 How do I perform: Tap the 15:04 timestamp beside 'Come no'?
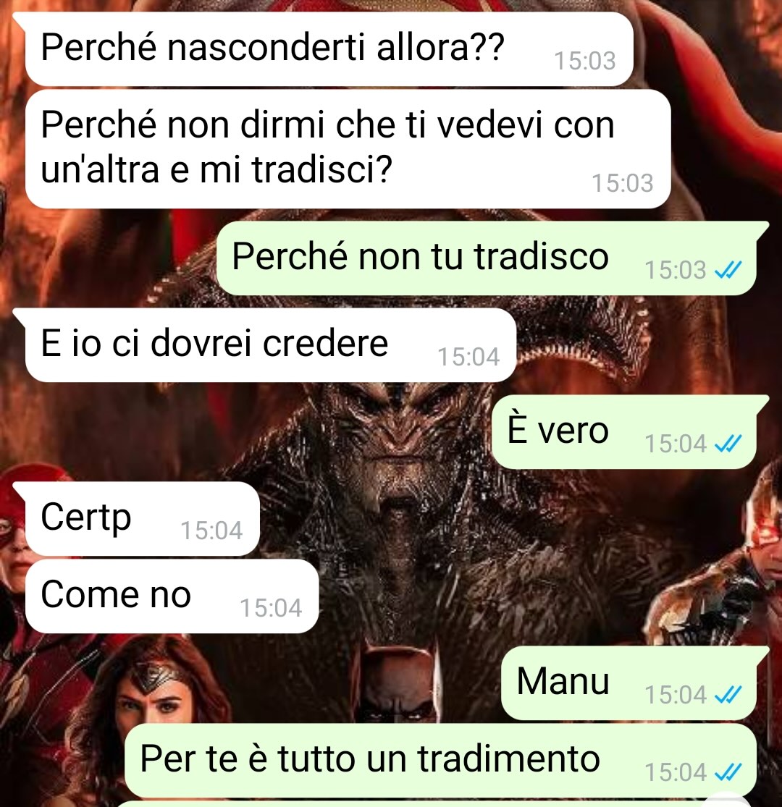pyautogui.click(x=271, y=608)
